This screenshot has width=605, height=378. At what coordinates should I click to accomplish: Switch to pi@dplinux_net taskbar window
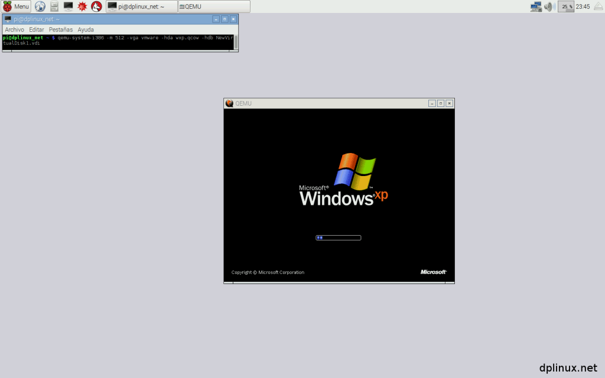point(142,6)
